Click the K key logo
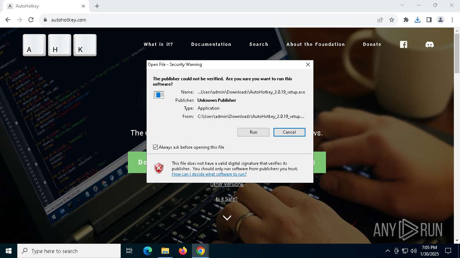 click(x=85, y=45)
